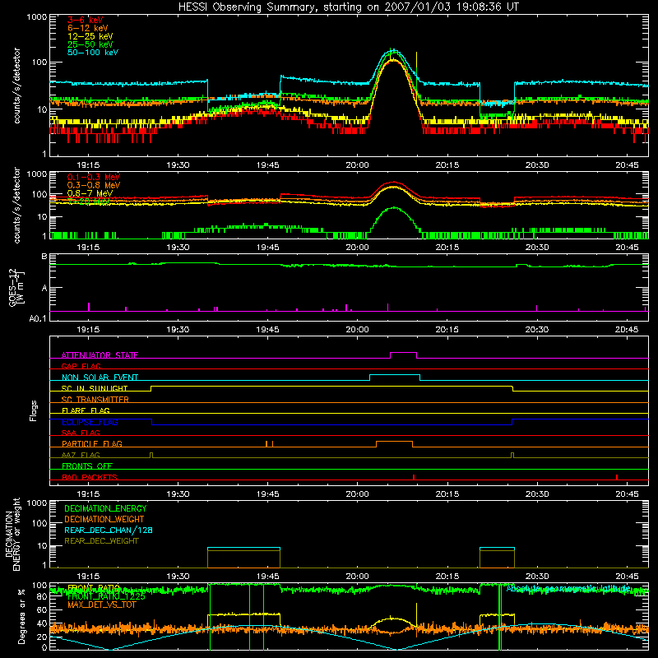The image size is (658, 658).
Task: Click the 0.3-0.8 MeV legend entry
Action: 94,185
